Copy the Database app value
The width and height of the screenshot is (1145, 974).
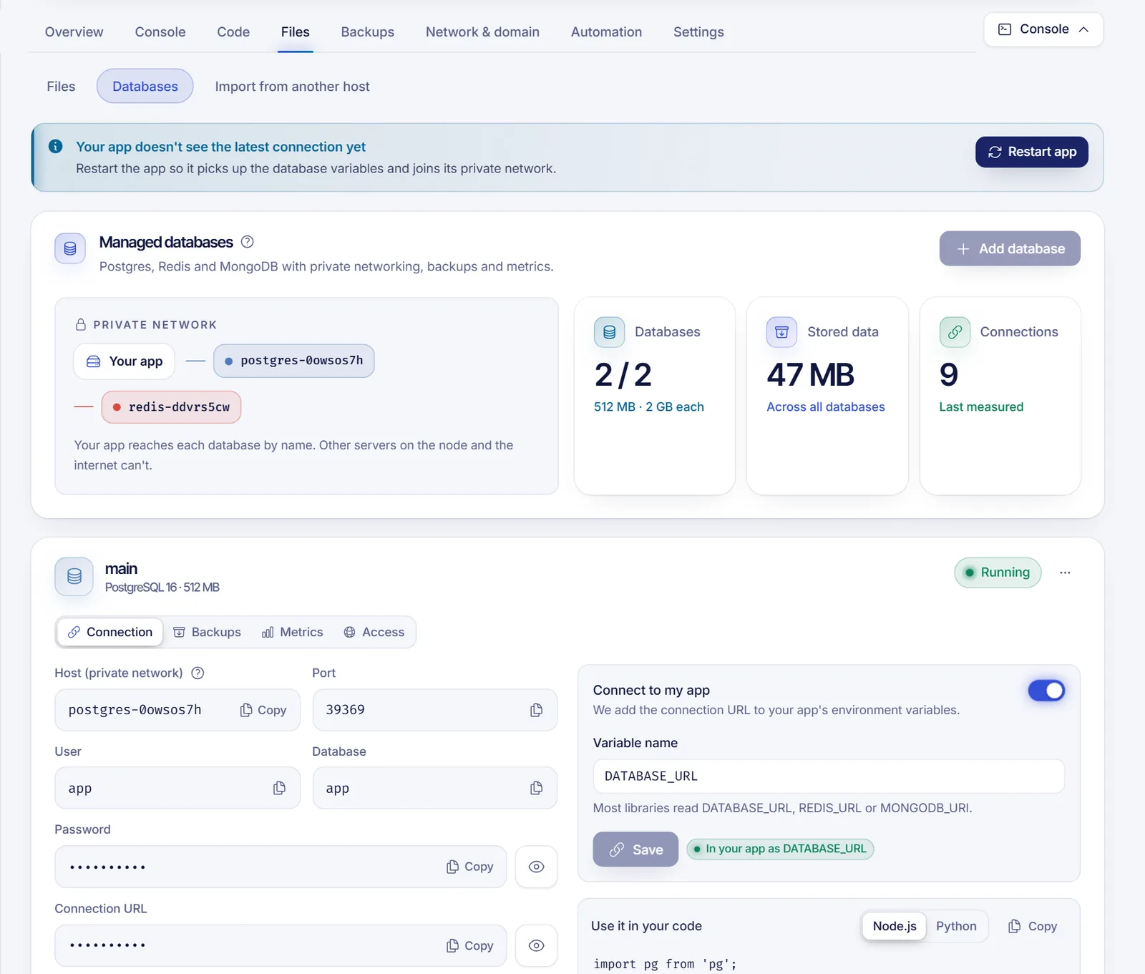(536, 788)
